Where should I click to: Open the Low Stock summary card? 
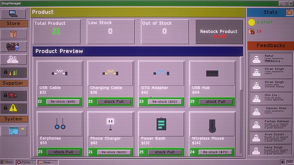tap(111, 32)
